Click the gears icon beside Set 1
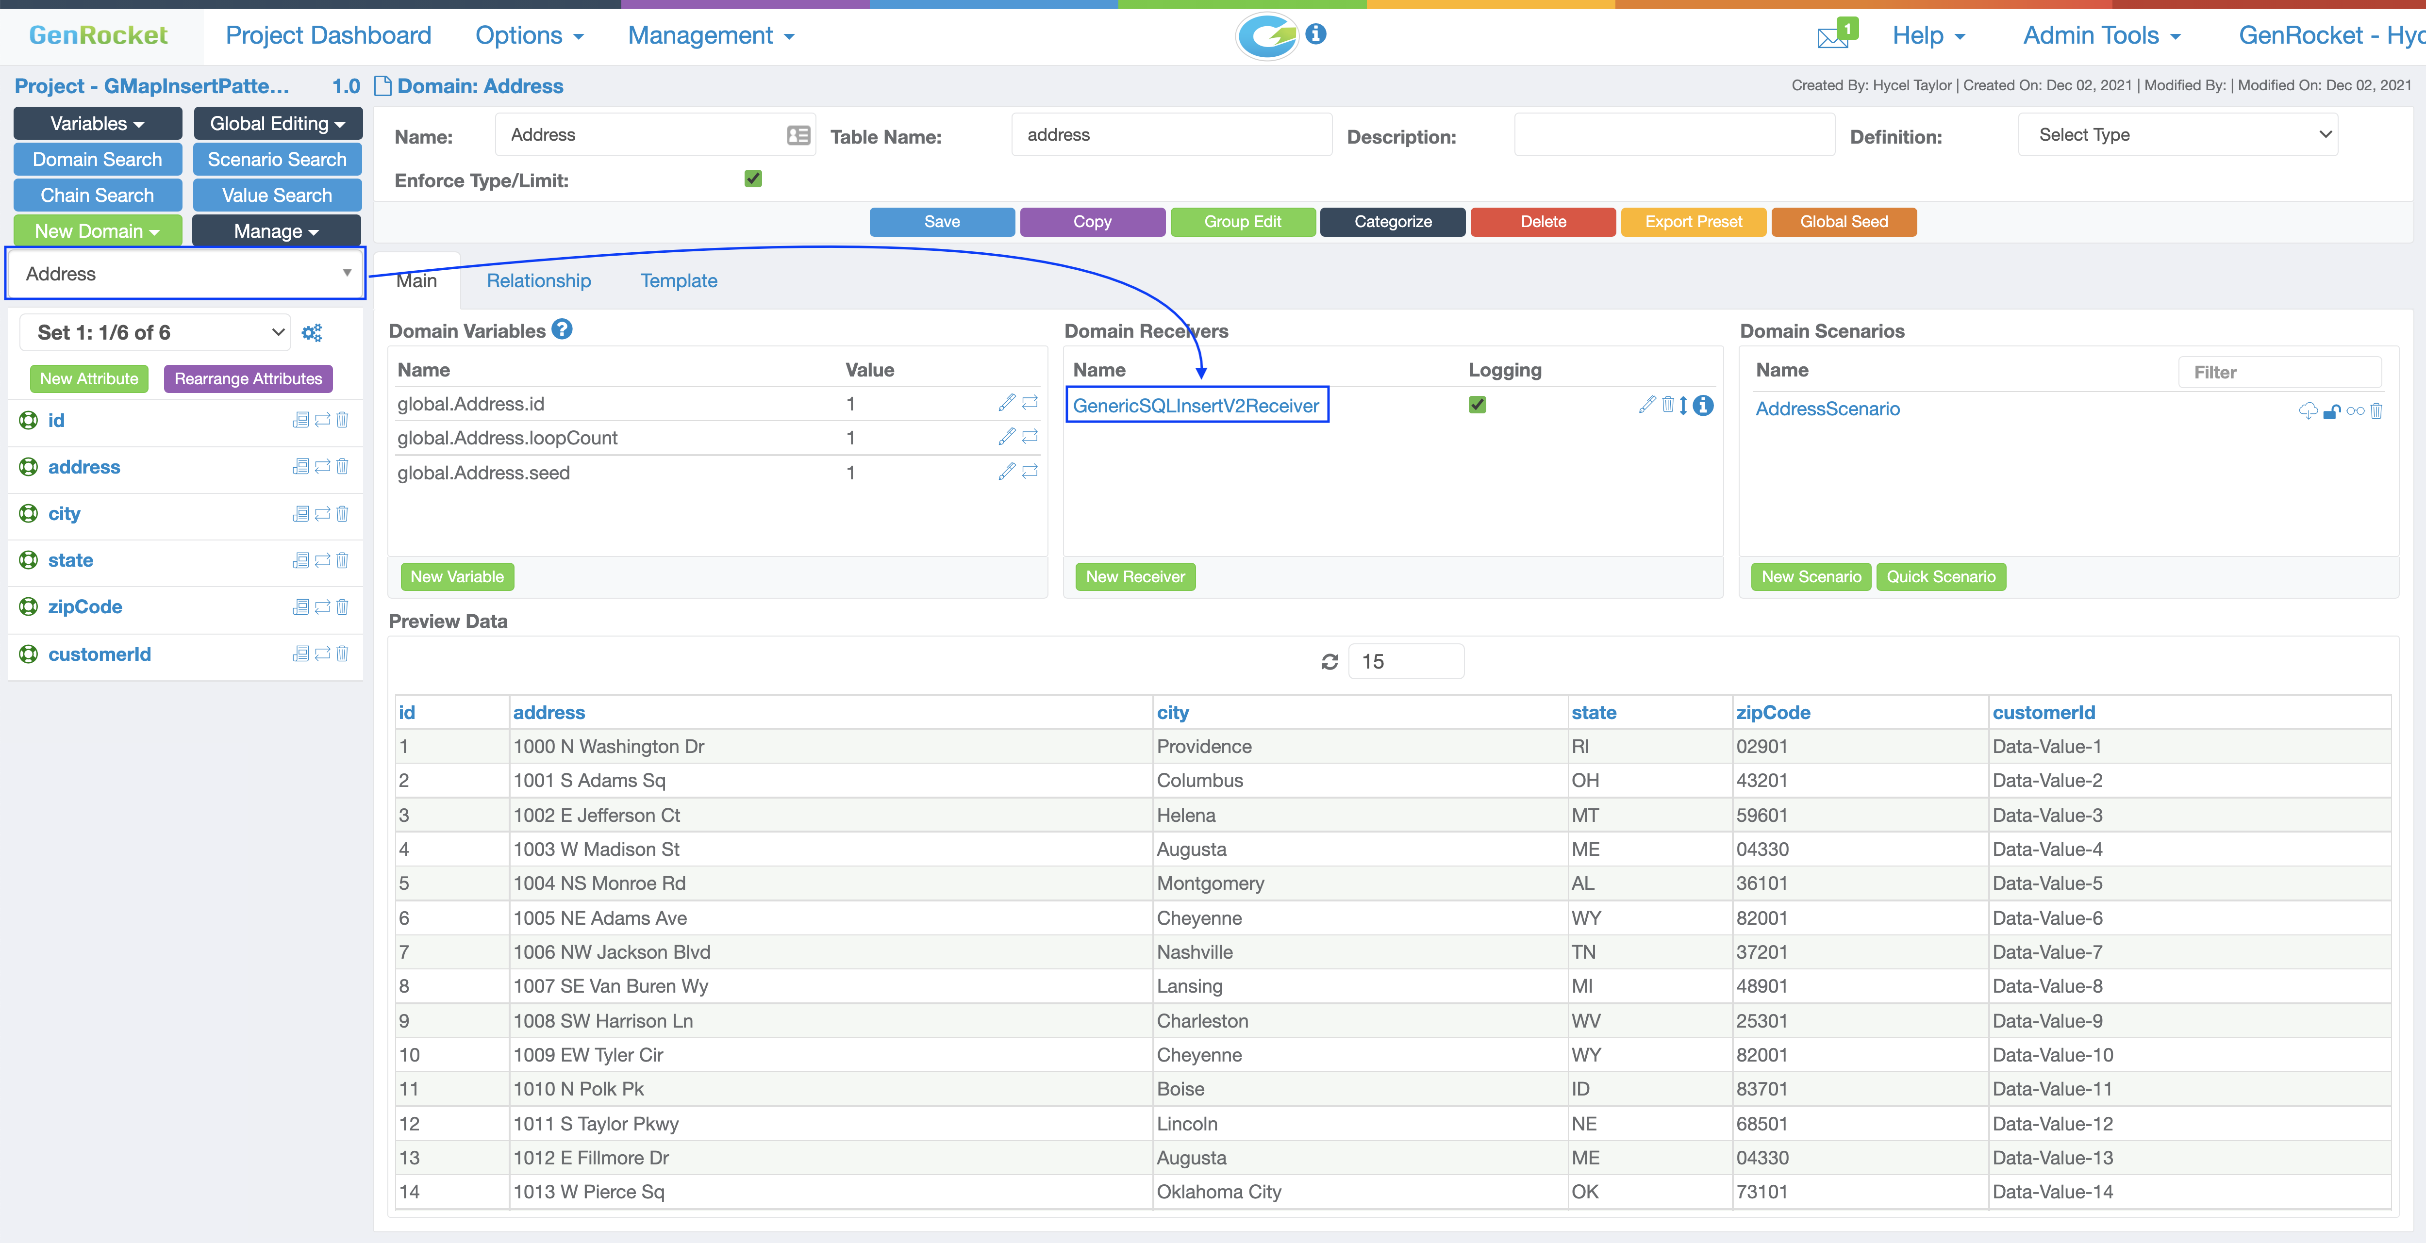The image size is (2426, 1243). pyautogui.click(x=312, y=332)
